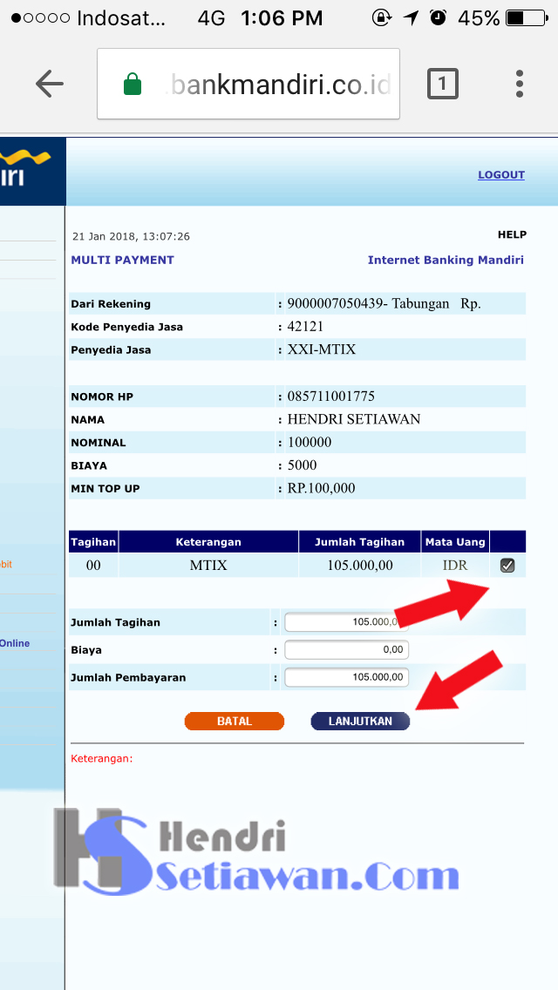
Task: Select the XXI-MTIX provider name
Action: tap(322, 349)
